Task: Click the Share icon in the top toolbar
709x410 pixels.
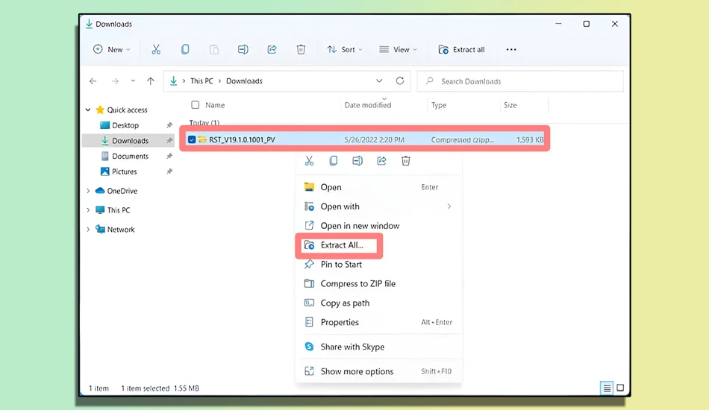Action: click(272, 50)
